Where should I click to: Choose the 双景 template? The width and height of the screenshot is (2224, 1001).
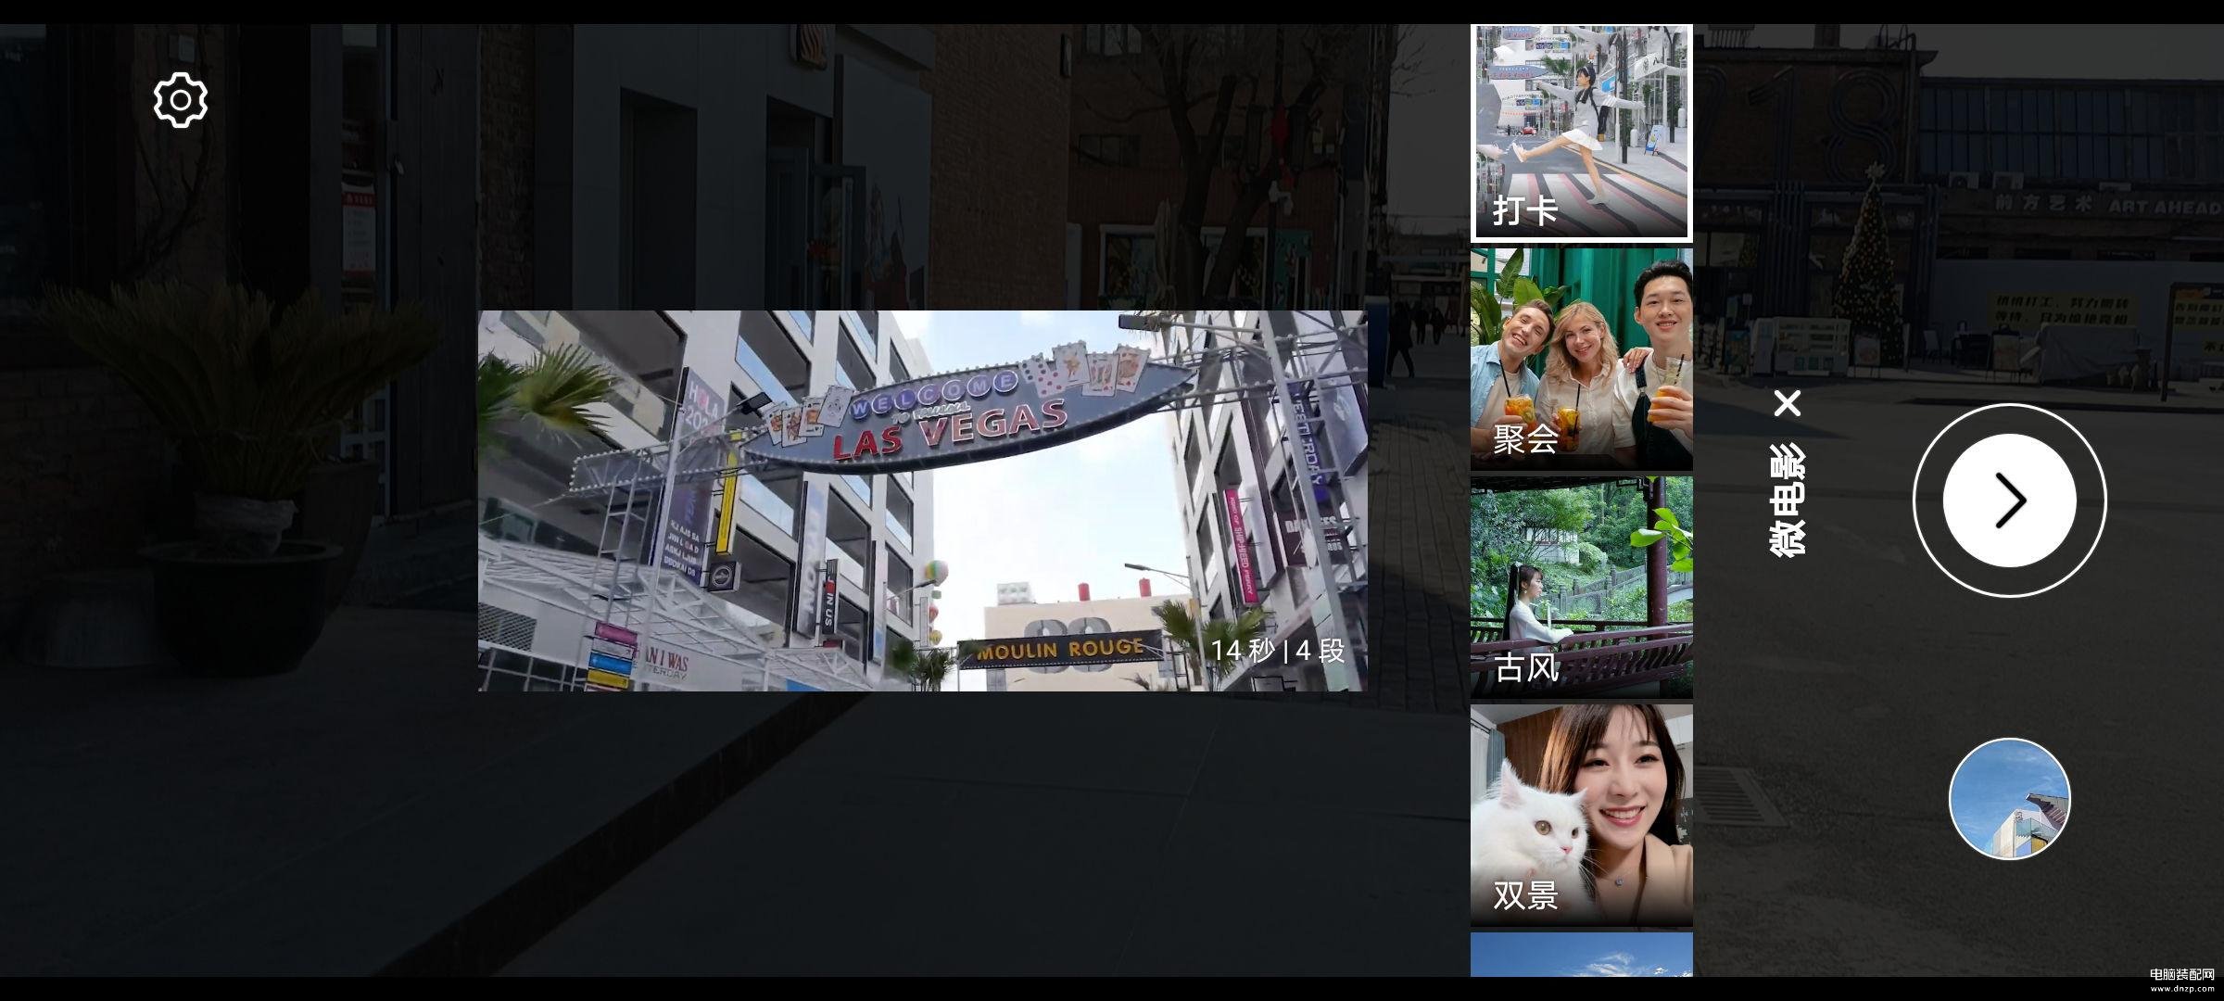click(x=1582, y=816)
